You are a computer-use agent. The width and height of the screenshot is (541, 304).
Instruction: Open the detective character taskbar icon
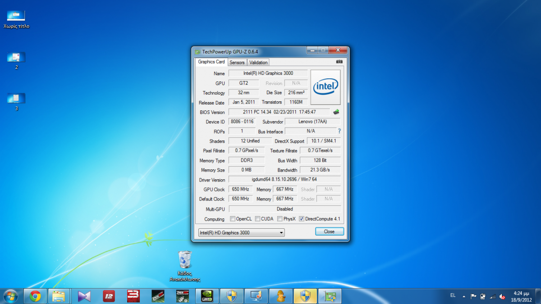click(280, 296)
